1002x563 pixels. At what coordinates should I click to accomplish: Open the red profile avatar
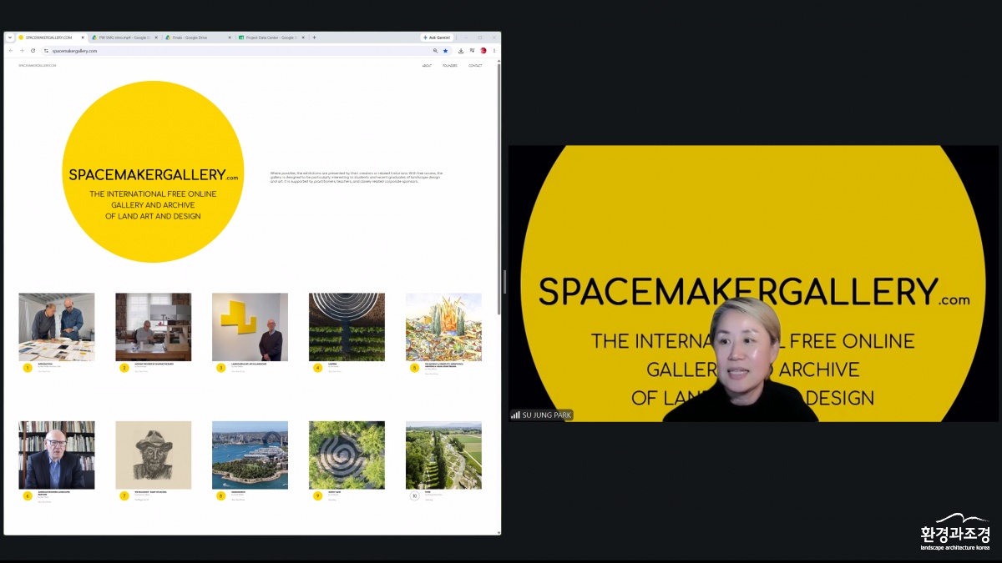tap(483, 51)
